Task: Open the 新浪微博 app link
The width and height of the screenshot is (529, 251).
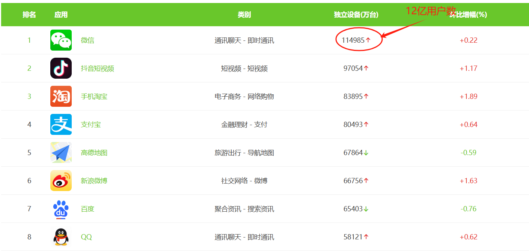Action: tap(94, 181)
